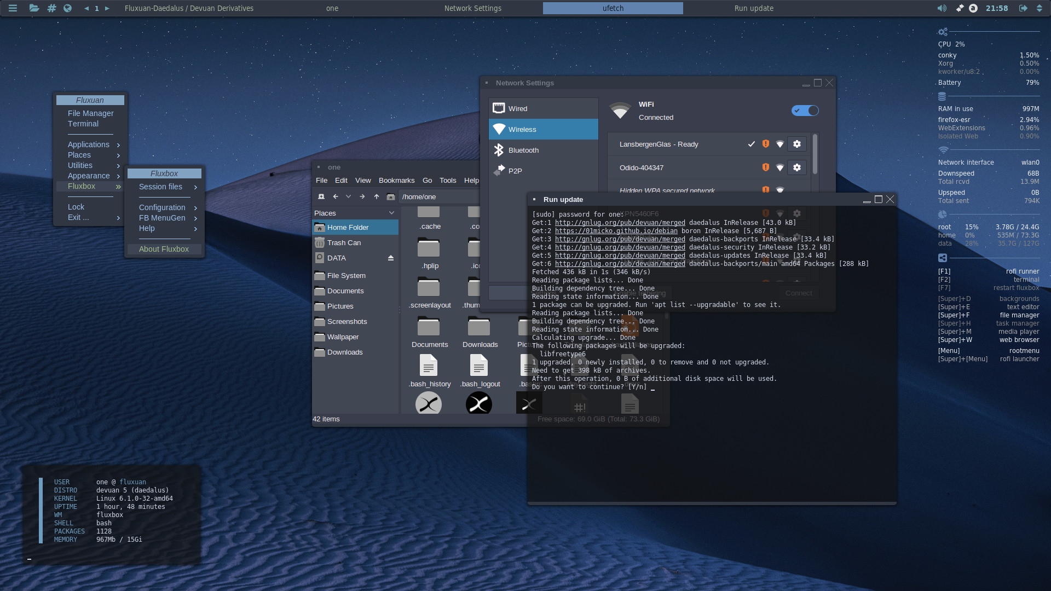The width and height of the screenshot is (1051, 591).
Task: Eject the DATA volume
Action: point(391,258)
